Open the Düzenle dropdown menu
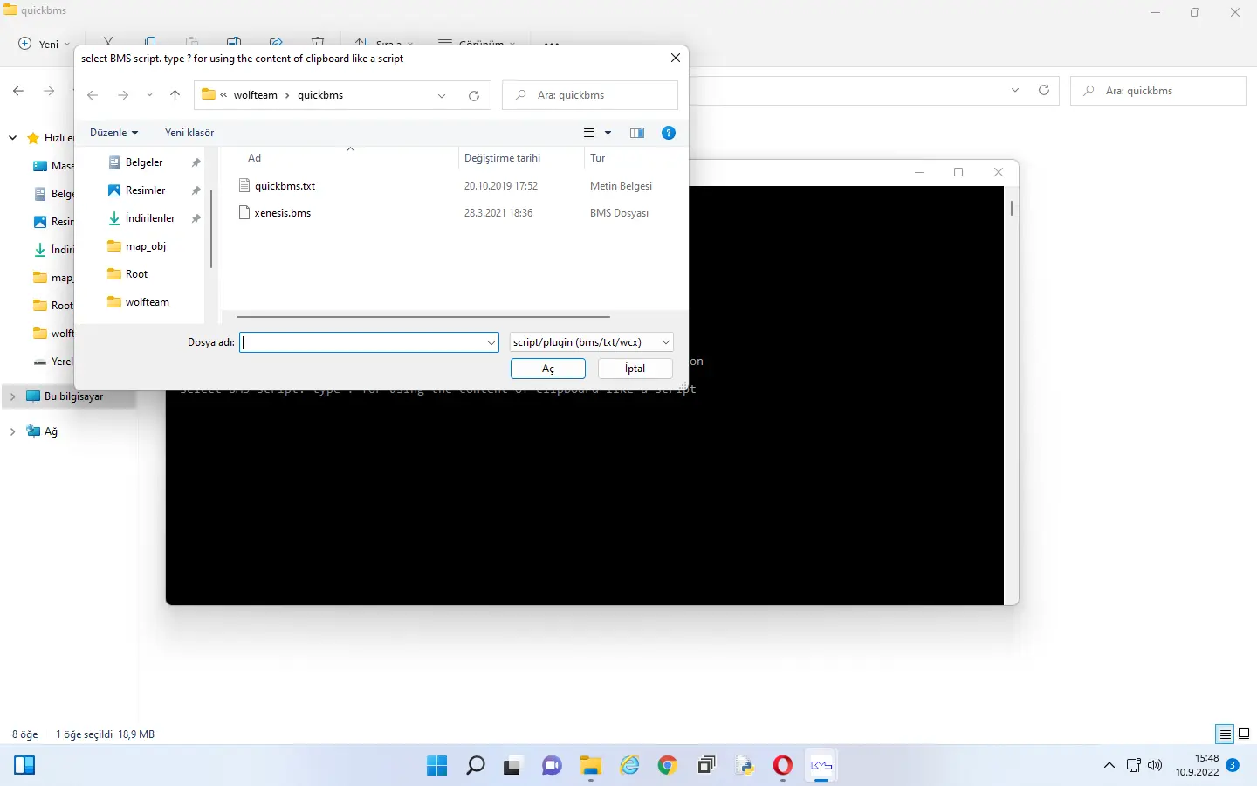This screenshot has width=1257, height=786. pyautogui.click(x=114, y=133)
